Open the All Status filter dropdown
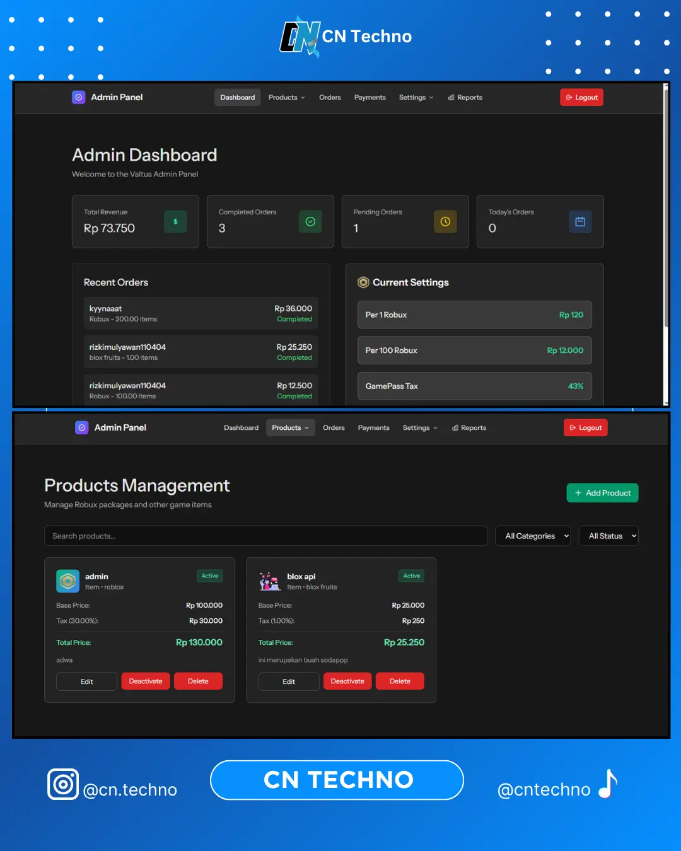Viewport: 681px width, 851px height. click(608, 536)
